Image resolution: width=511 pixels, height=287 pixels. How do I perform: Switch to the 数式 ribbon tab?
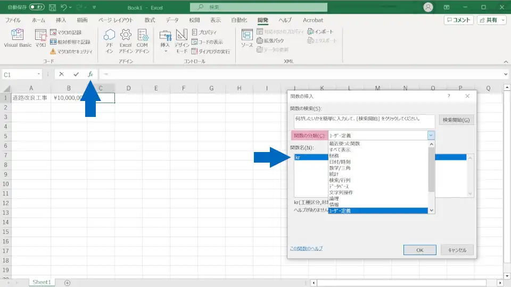[150, 20]
